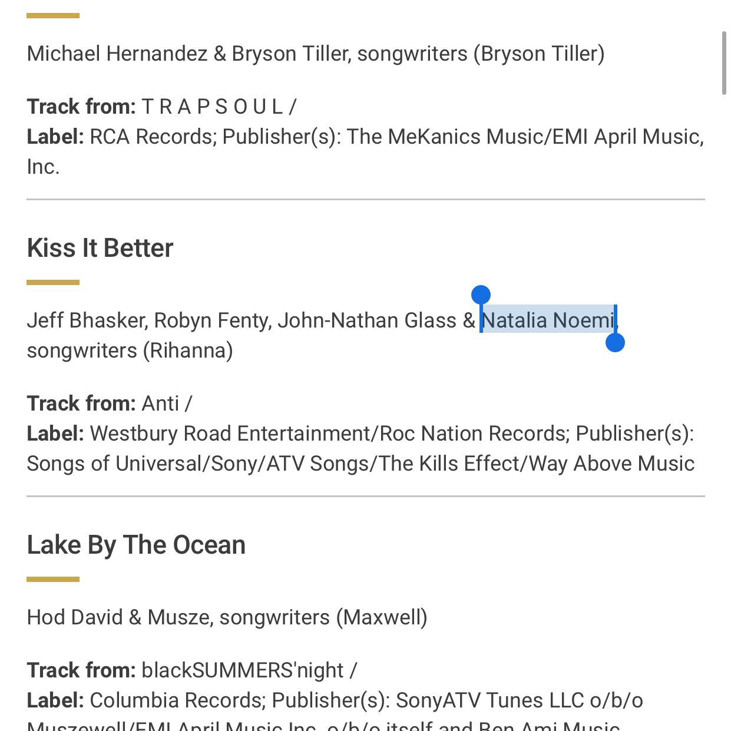The image size is (731, 731).
Task: Tap the left text selection handle
Action: (x=481, y=295)
